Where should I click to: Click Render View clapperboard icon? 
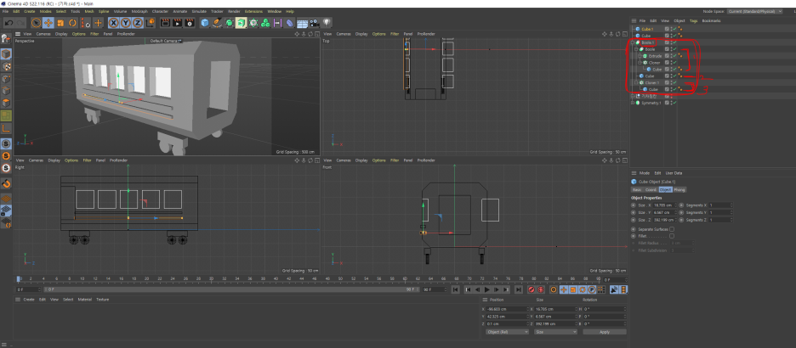coord(165,23)
